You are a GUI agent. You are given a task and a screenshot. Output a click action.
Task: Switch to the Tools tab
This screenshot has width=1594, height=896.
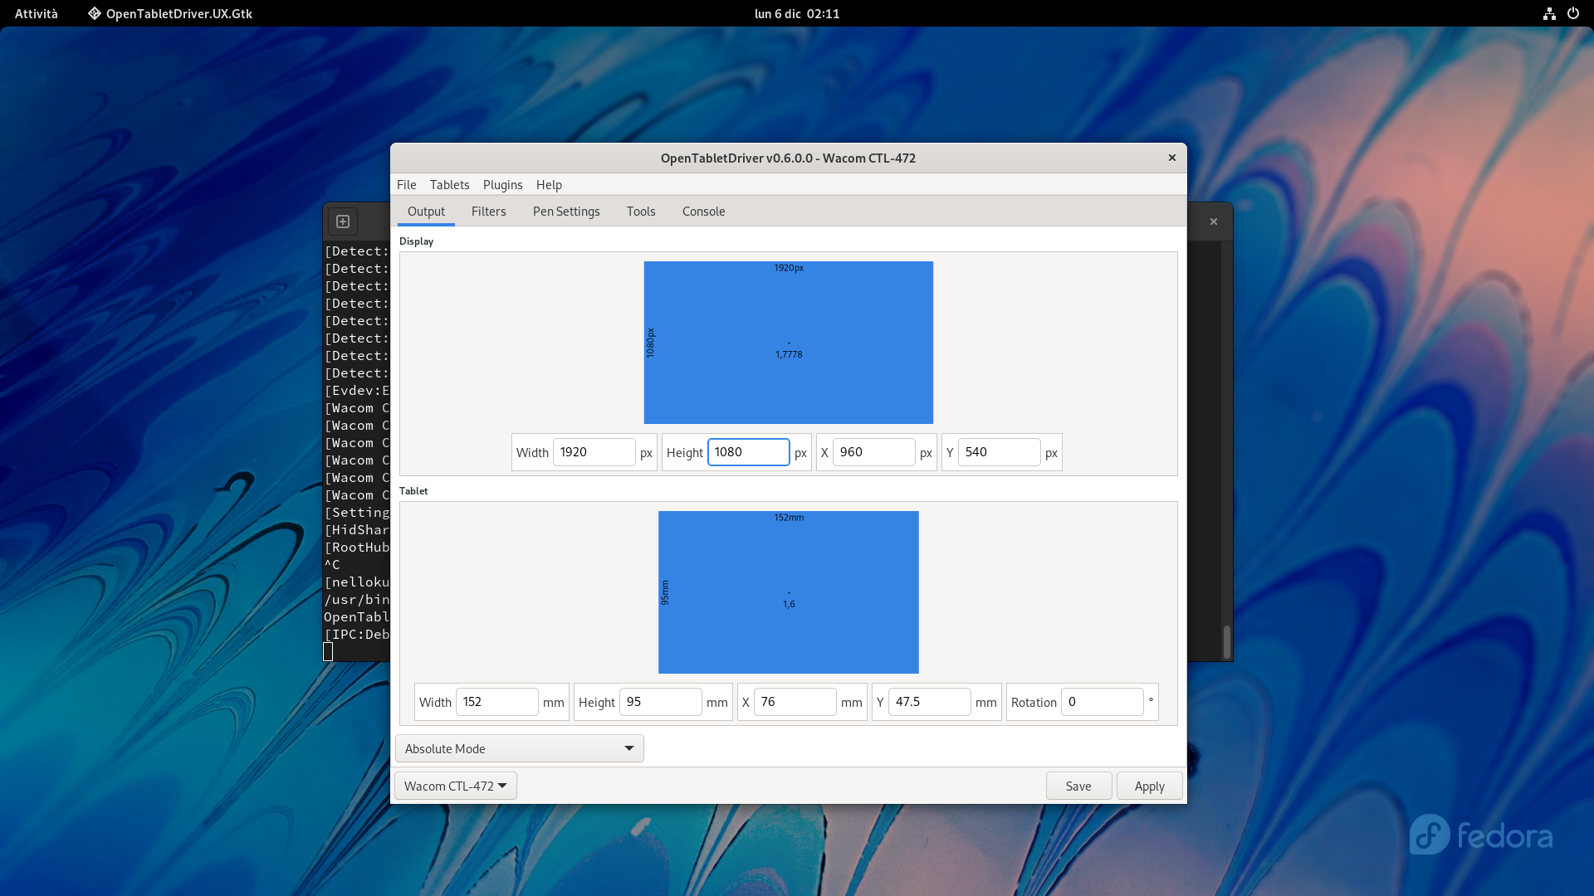pyautogui.click(x=641, y=212)
